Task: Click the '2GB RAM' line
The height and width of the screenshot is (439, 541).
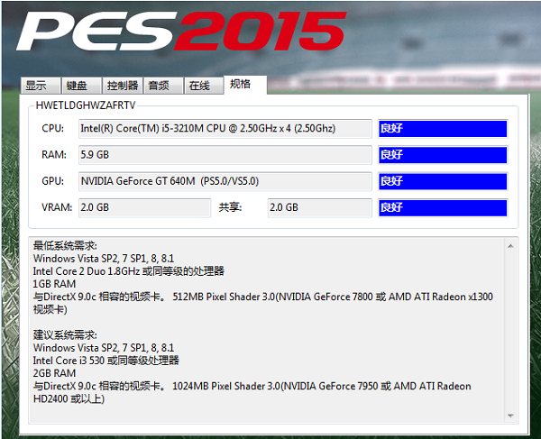Action: [54, 373]
